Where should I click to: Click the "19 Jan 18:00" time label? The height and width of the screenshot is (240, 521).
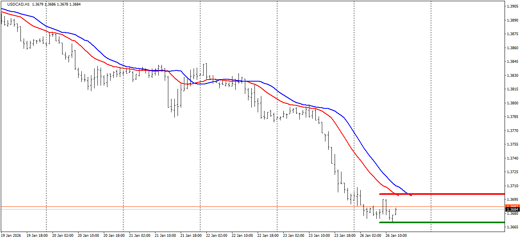pyautogui.click(x=37, y=236)
